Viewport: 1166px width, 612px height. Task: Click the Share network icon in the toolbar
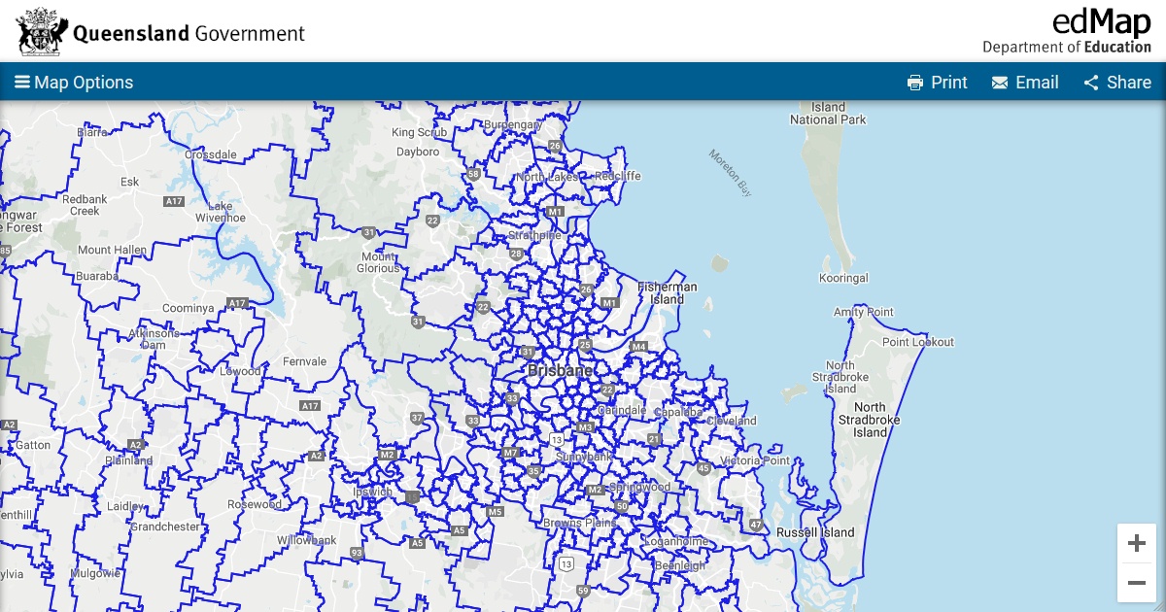pyautogui.click(x=1090, y=83)
